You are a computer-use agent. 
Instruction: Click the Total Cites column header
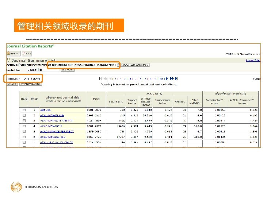(115, 101)
